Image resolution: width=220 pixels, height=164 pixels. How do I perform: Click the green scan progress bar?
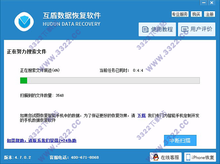click(110, 81)
